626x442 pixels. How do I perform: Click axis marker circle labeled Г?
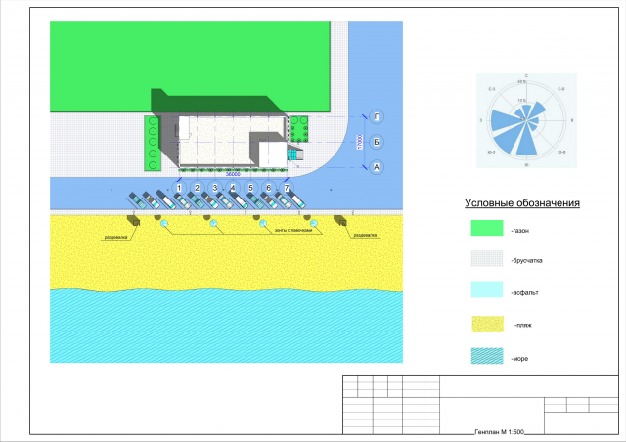click(x=376, y=117)
